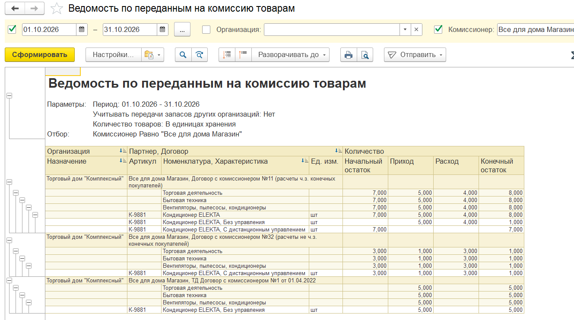Toggle the period filter checkbox

[x=12, y=29]
